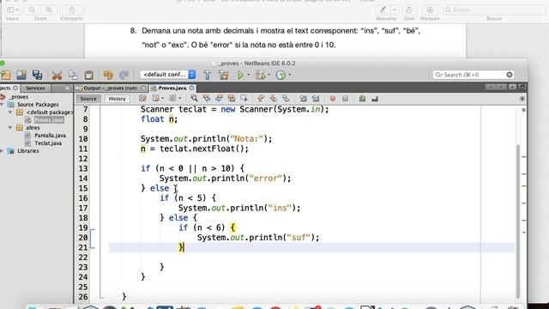This screenshot has height=309, width=549.
Task: Click the Ressaltar highlight button in Preview
Action: (x=383, y=9)
